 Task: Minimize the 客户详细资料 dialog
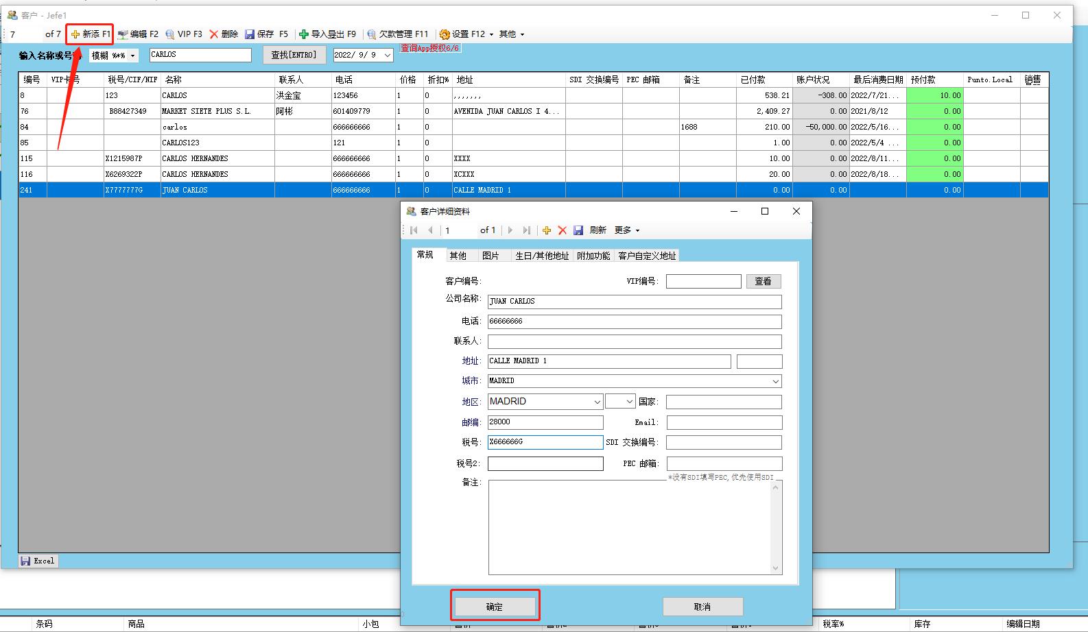click(x=733, y=211)
